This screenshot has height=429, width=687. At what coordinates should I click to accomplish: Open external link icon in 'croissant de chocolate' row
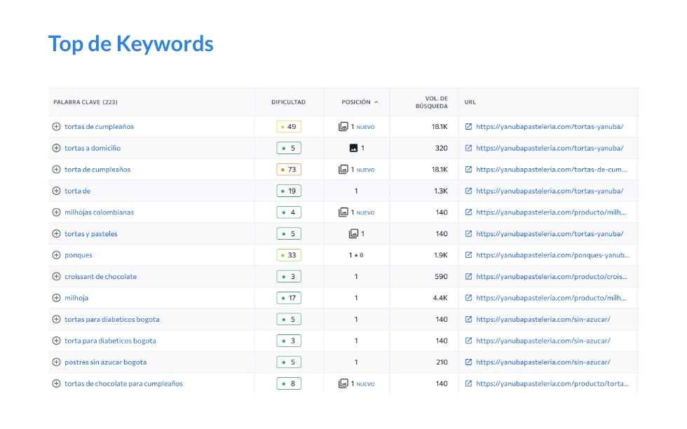(x=468, y=276)
